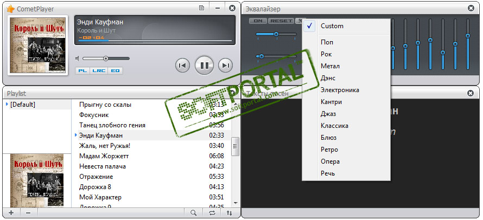483x220 pixels.
Task: Toggle the LRC lyrics panel button
Action: pyautogui.click(x=99, y=71)
